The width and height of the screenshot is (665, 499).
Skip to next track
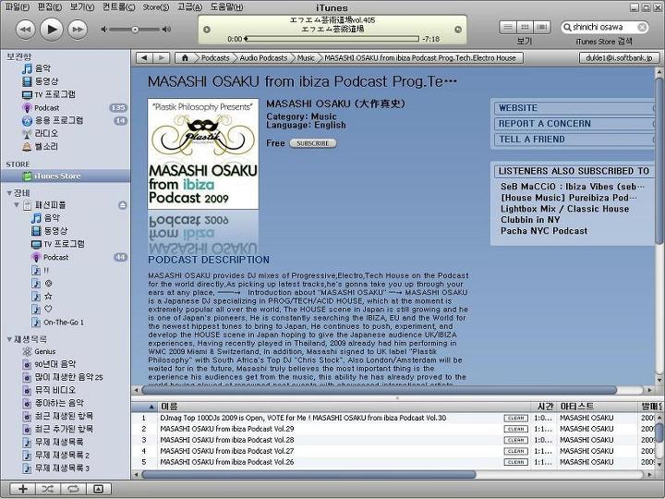(78, 30)
